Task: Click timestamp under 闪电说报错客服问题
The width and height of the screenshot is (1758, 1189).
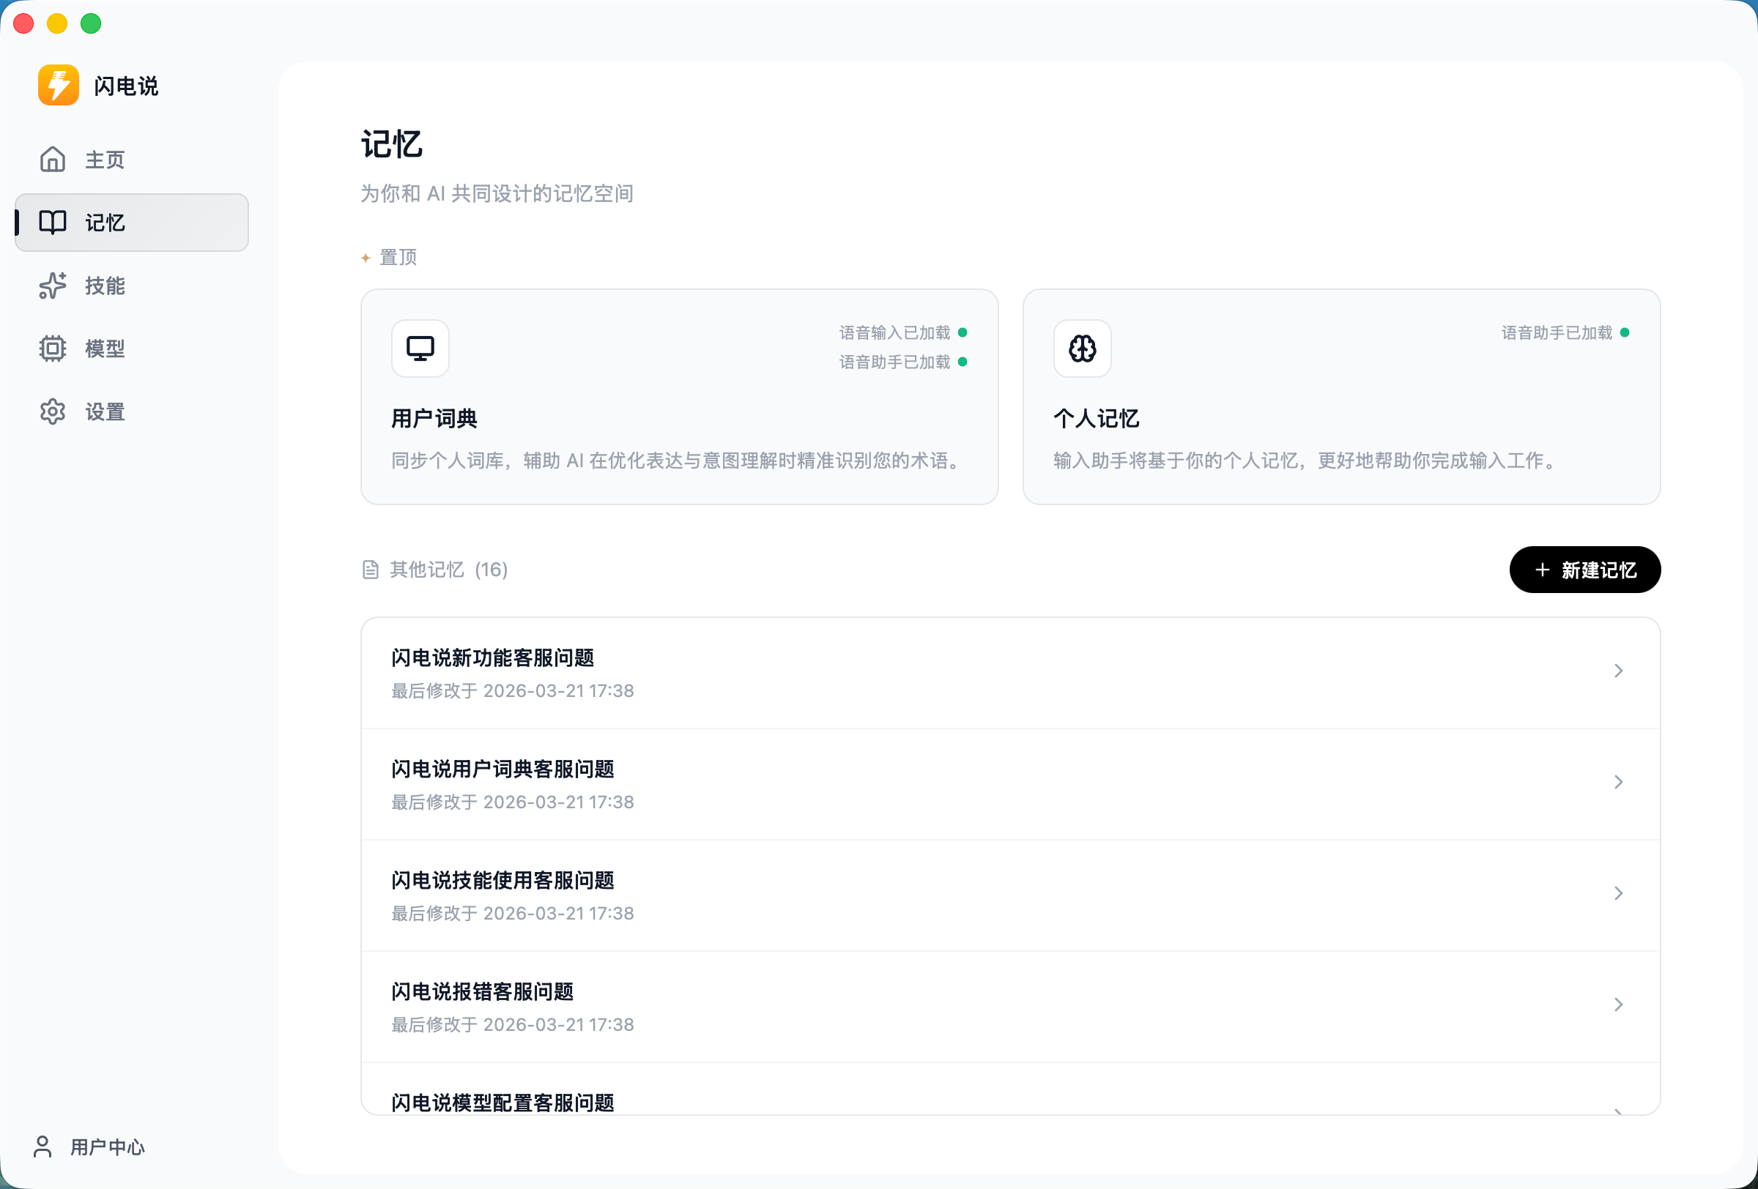Action: pyautogui.click(x=513, y=1024)
